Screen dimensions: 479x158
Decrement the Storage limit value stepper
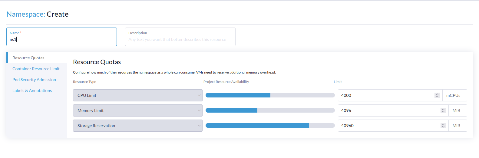click(x=443, y=127)
